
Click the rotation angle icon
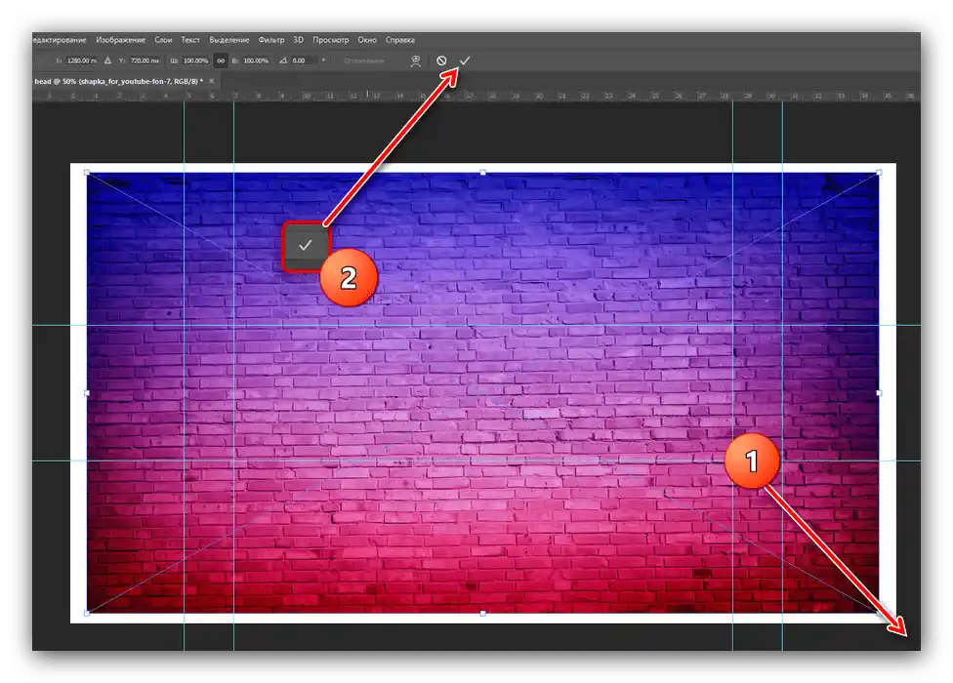pyautogui.click(x=283, y=60)
